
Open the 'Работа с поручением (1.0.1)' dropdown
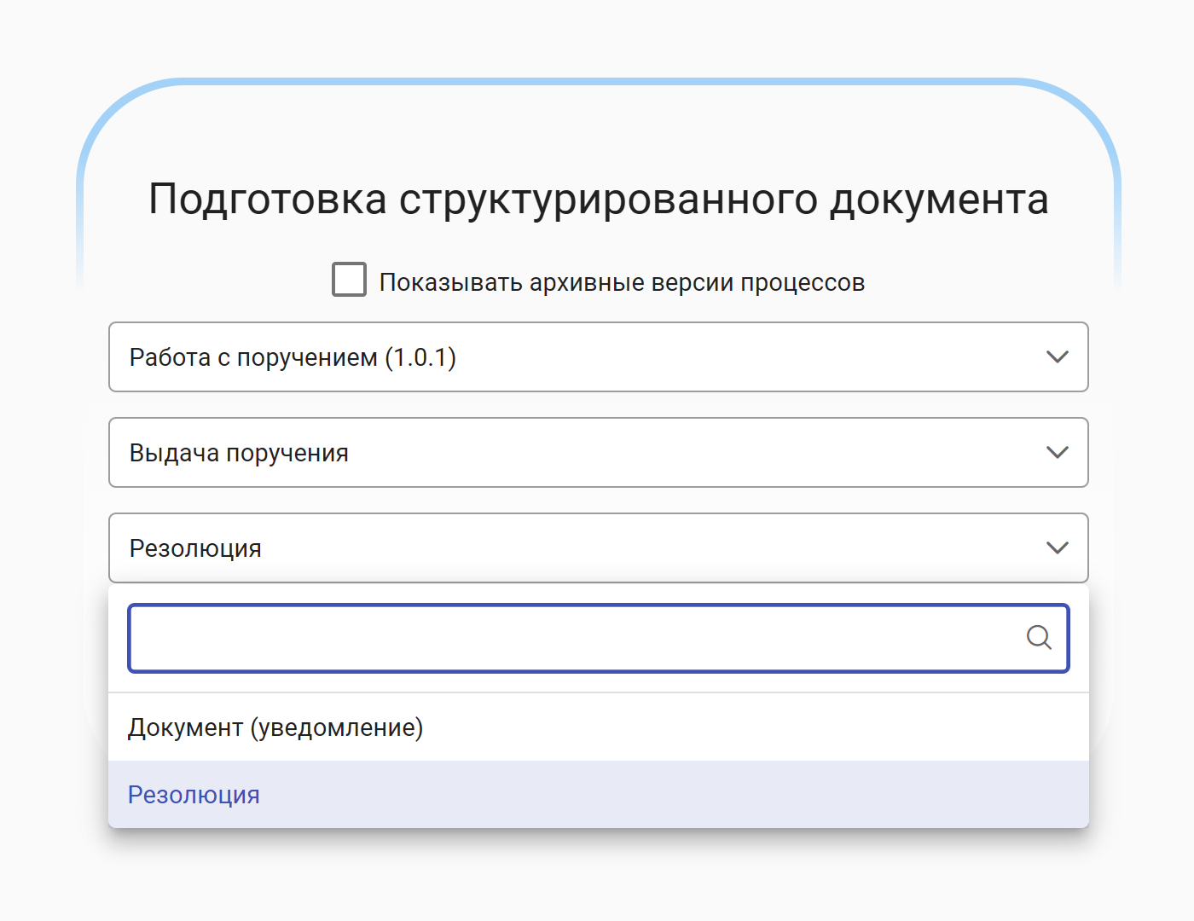click(599, 357)
